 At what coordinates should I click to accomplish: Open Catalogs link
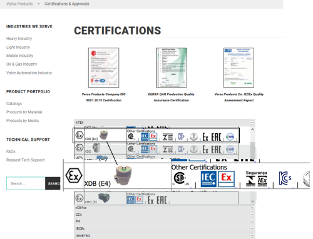(14, 104)
